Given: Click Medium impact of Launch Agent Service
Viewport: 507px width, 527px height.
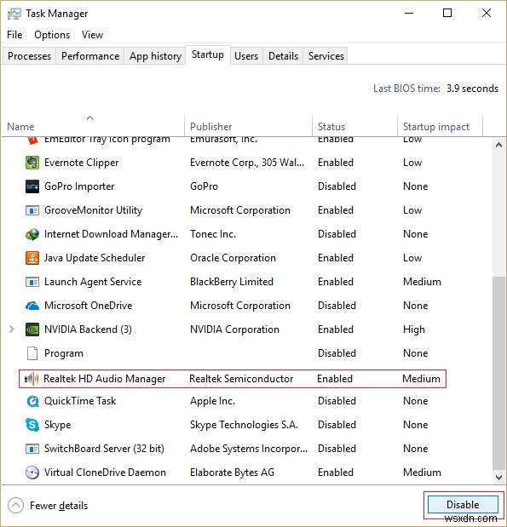Looking at the screenshot, I should 422,282.
